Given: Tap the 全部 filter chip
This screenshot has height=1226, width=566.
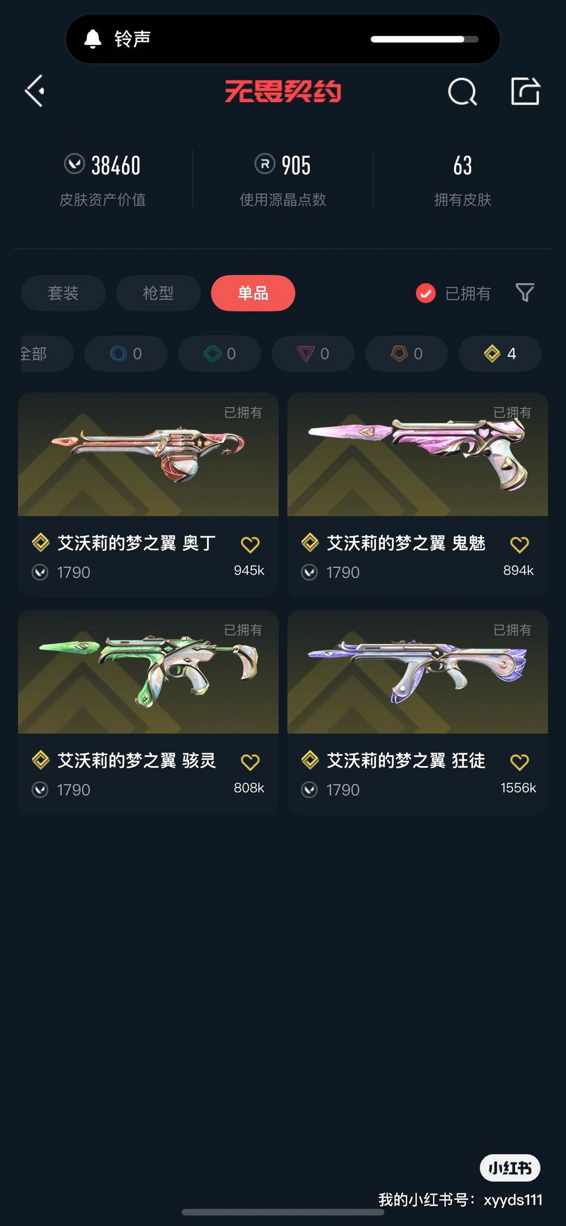Looking at the screenshot, I should click(46, 354).
